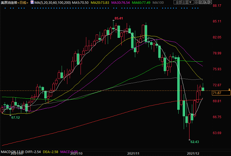Viewport: 231px width, 156px height.
Task: Click the 2021/11 date on the time axis
Action: point(134,153)
